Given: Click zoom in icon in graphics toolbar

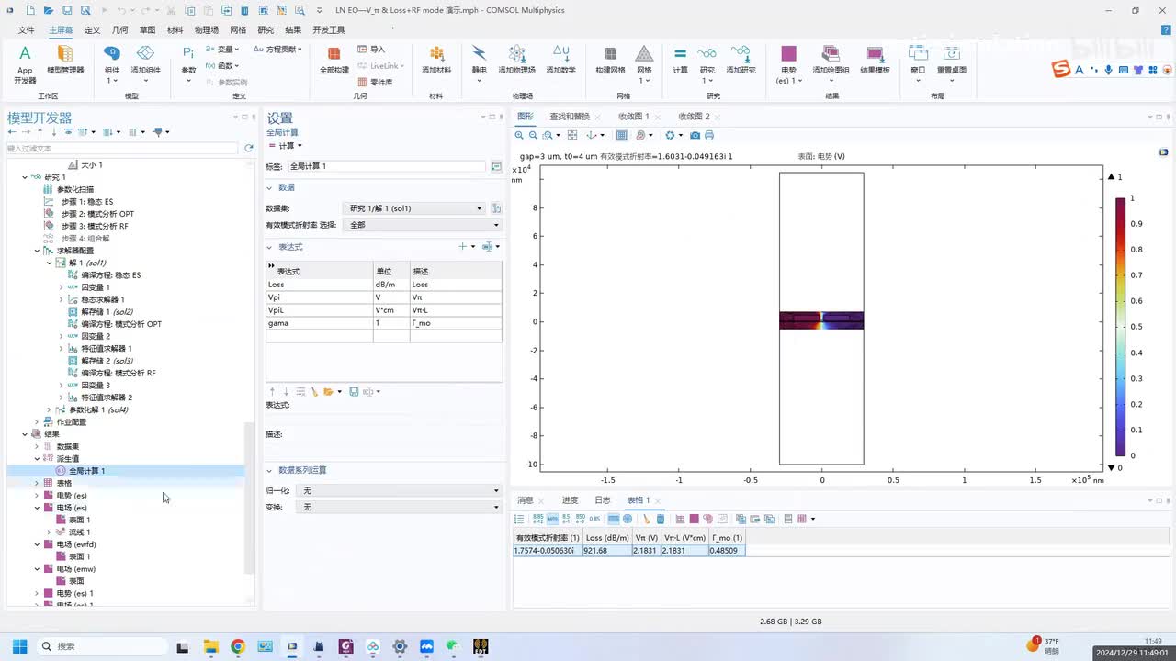Looking at the screenshot, I should click(521, 135).
